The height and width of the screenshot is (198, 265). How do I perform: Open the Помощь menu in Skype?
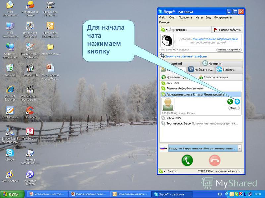(x=164, y=22)
